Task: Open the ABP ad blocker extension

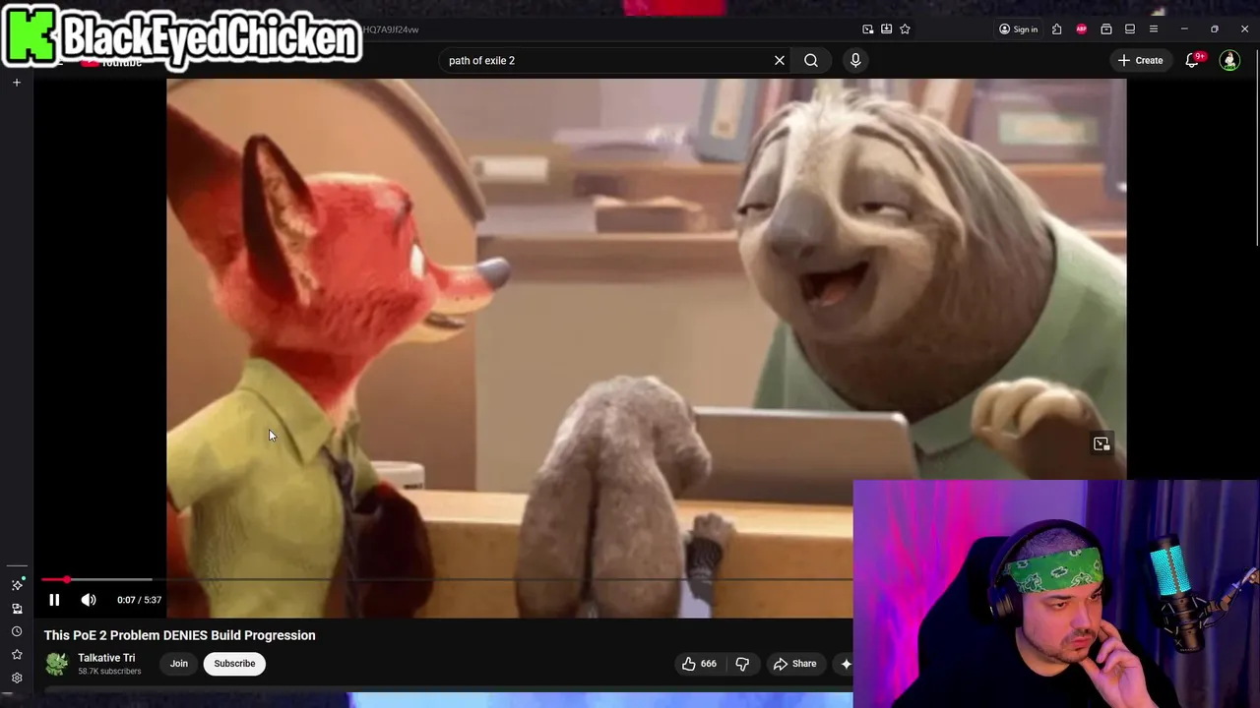Action: pos(1082,29)
